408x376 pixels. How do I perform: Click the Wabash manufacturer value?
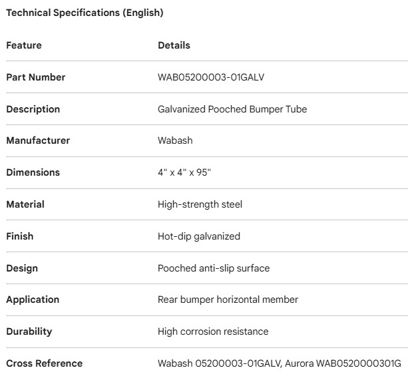coord(174,140)
